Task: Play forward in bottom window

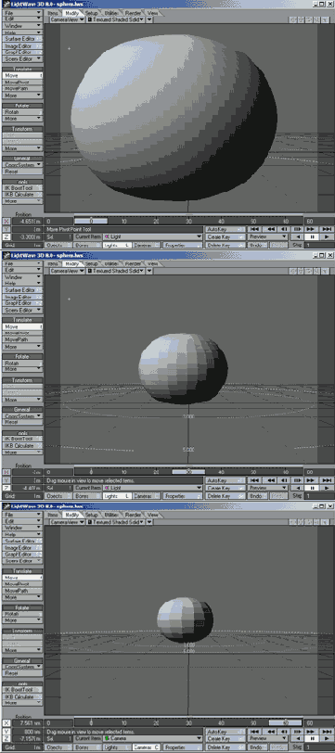Action: pyautogui.click(x=327, y=739)
